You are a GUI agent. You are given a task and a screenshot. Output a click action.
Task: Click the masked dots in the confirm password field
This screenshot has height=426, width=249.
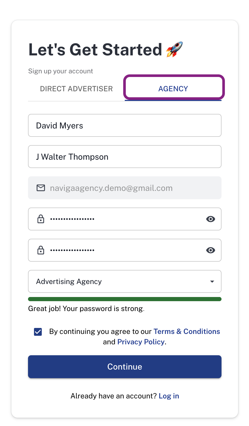[x=72, y=250]
